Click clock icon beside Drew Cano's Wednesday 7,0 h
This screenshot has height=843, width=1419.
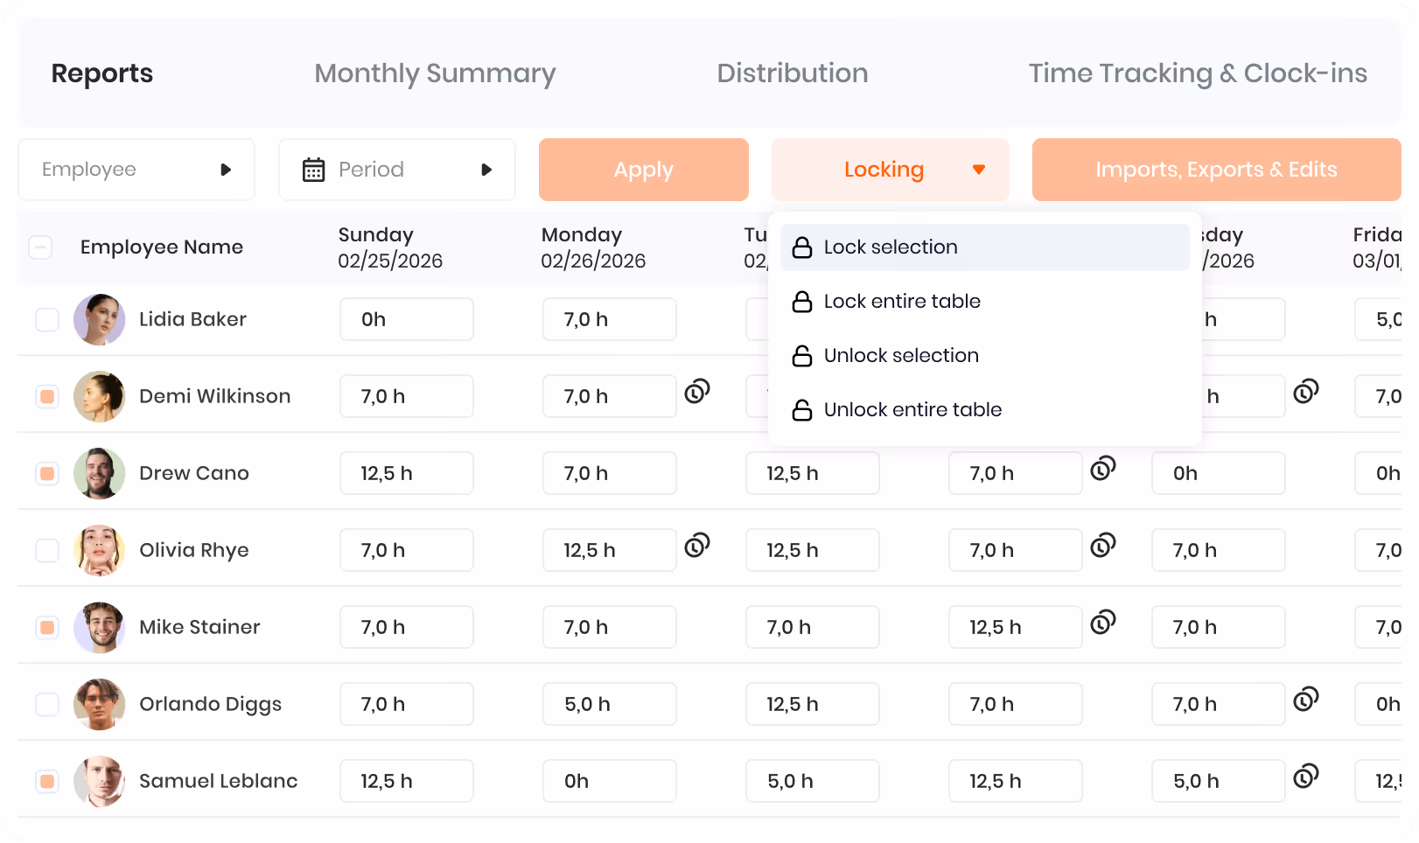pyautogui.click(x=1103, y=468)
